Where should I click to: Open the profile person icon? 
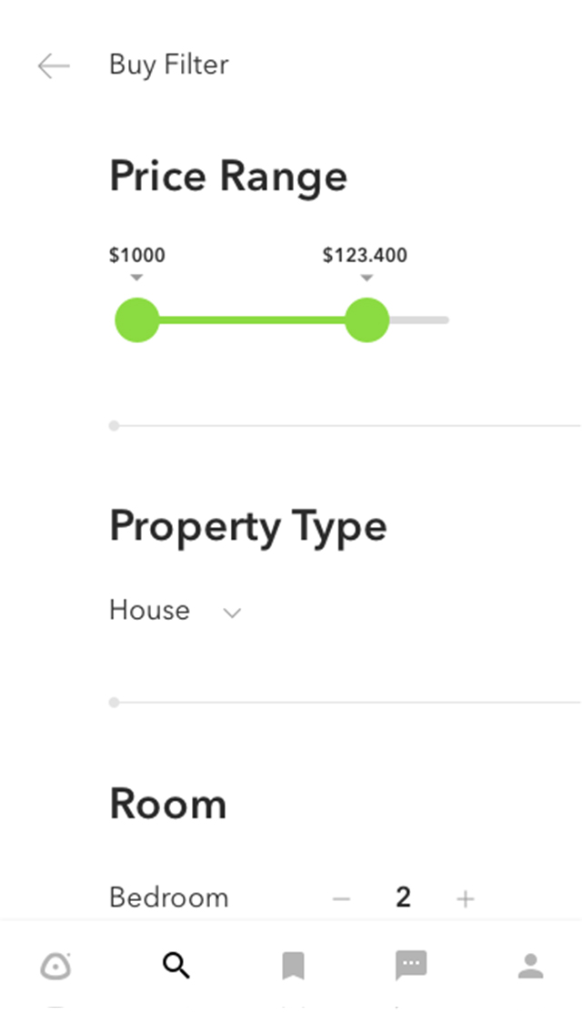click(x=530, y=966)
